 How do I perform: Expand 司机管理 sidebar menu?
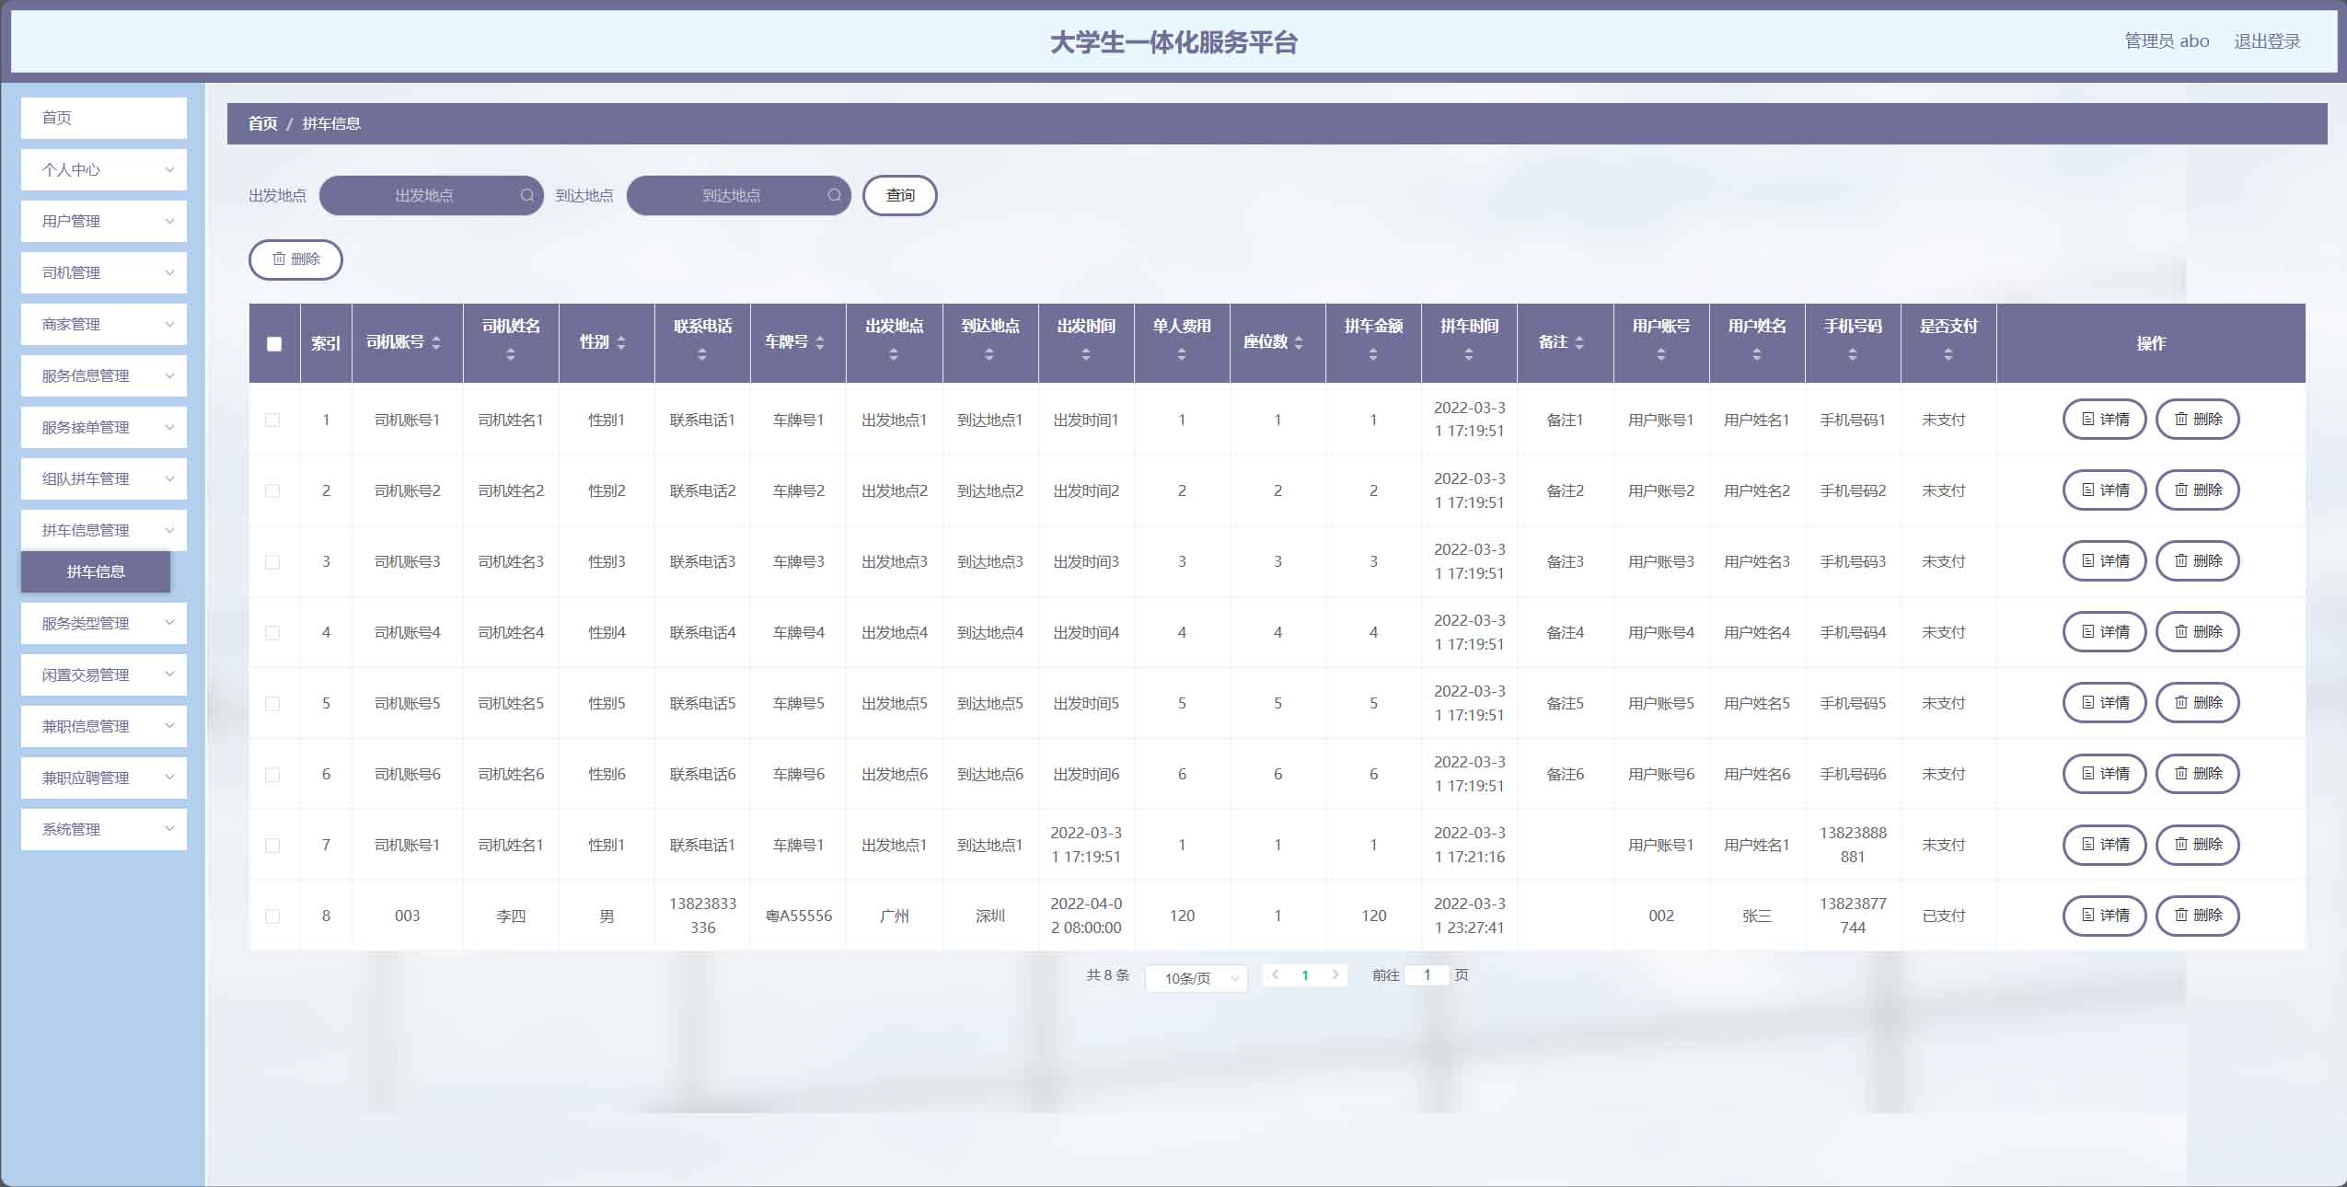[104, 272]
